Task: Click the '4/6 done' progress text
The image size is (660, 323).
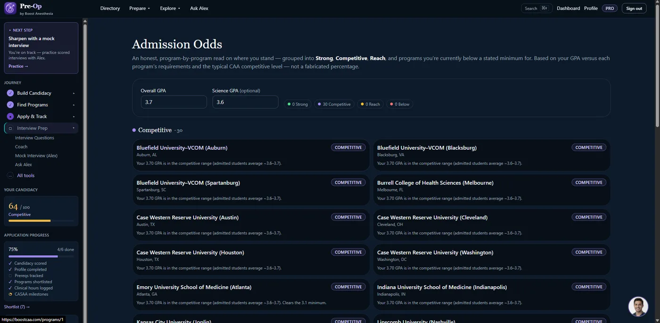Action: coord(66,250)
